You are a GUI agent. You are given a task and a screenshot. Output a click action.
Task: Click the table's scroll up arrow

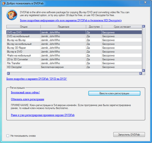144,26
